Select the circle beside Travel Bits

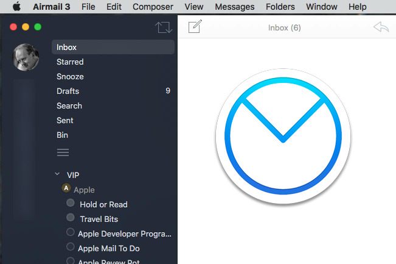coord(71,218)
